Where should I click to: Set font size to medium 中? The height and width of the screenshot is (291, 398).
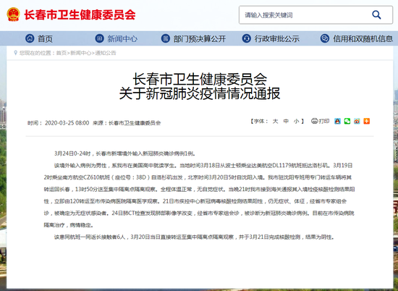286,122
